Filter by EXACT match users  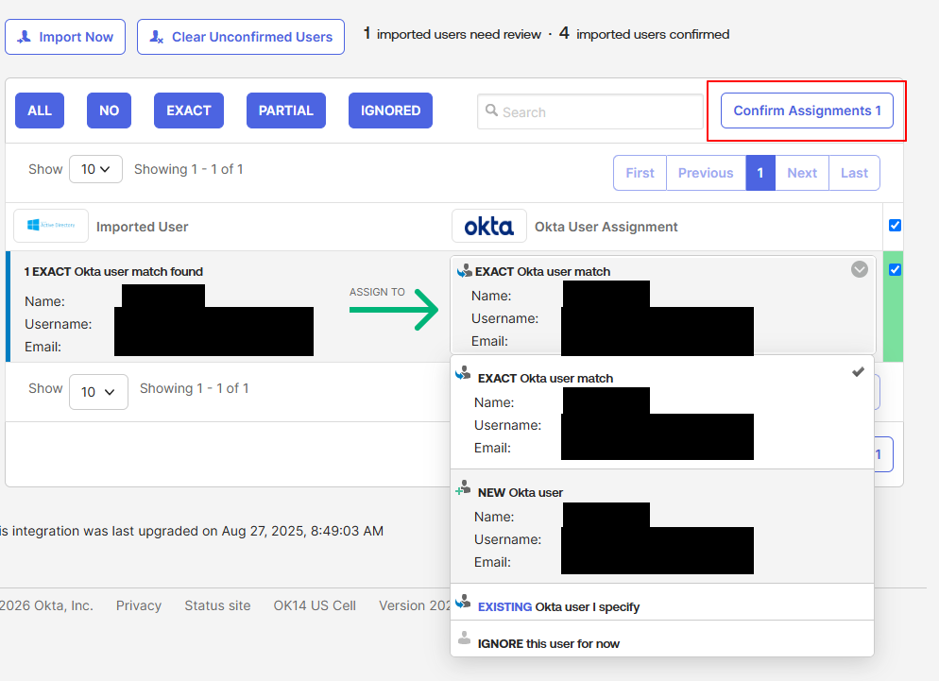[189, 111]
